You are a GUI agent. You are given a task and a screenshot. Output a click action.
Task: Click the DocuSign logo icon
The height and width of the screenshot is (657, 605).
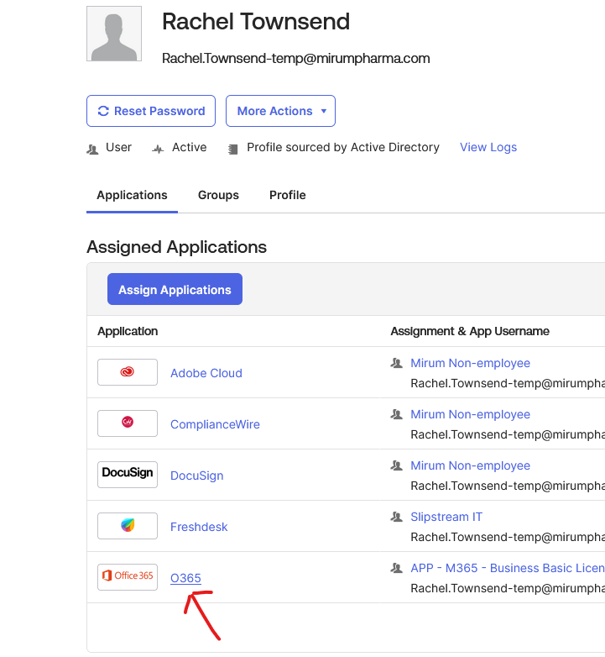(128, 475)
